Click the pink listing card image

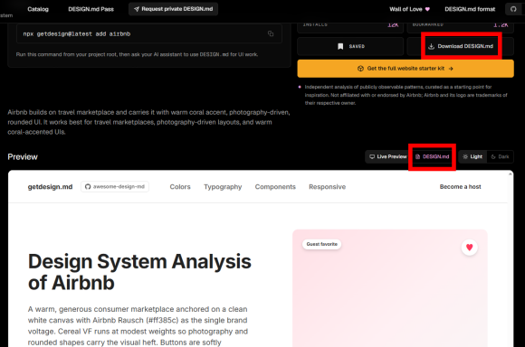pyautogui.click(x=390, y=288)
